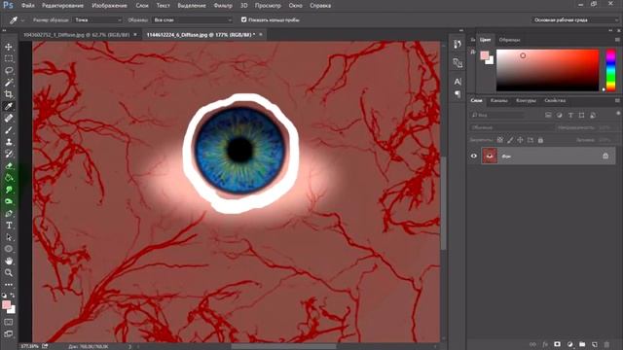Select the Horizontal Type tool
This screenshot has height=350, width=623.
pyautogui.click(x=9, y=226)
